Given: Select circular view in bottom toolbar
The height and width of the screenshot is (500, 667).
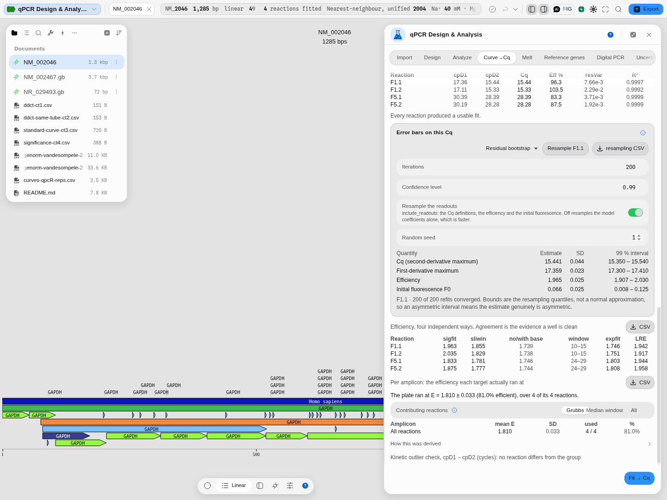Looking at the screenshot, I should tap(208, 486).
